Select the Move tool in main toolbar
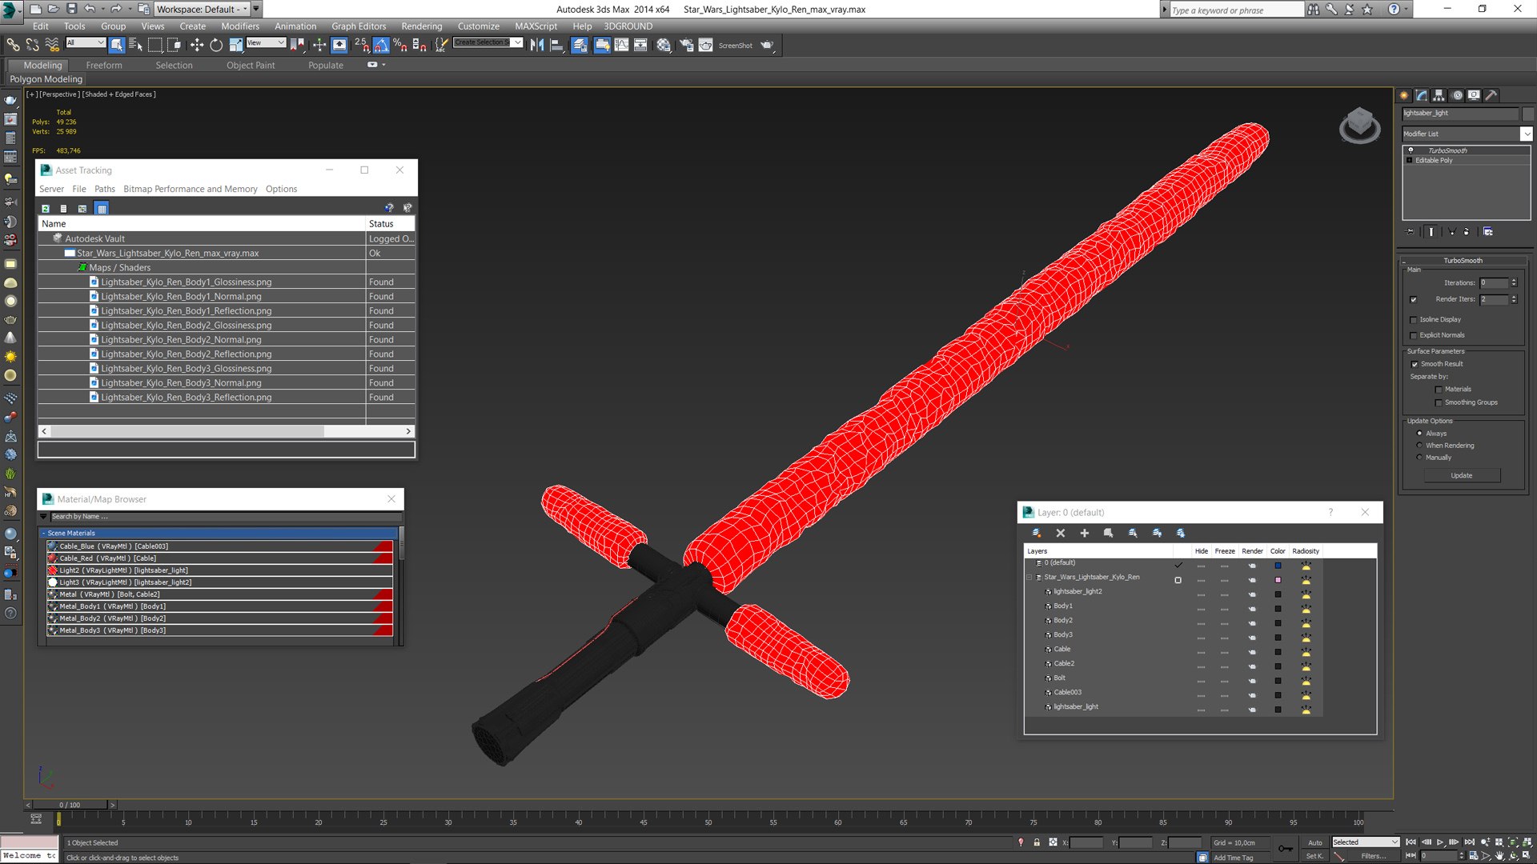The image size is (1537, 864). point(197,45)
